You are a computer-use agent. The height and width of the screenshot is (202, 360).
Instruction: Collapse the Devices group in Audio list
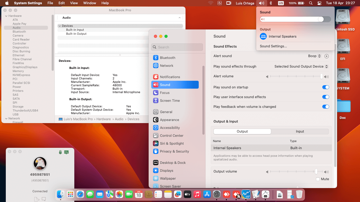(x=60, y=26)
